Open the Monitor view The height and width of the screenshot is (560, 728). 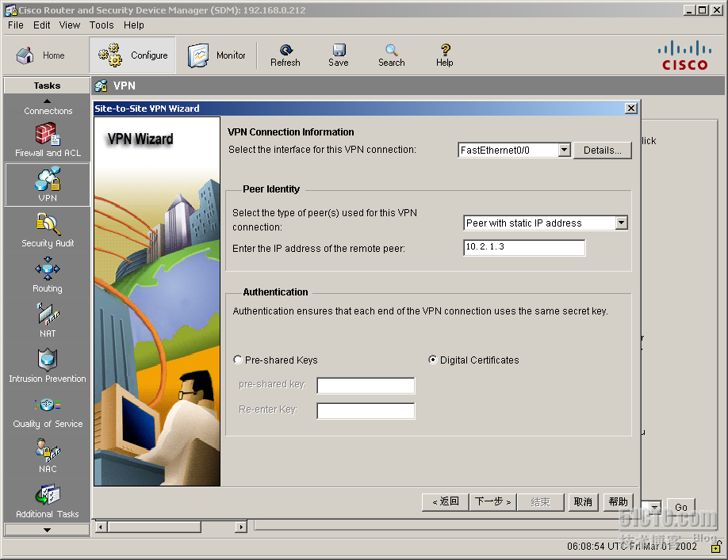(216, 55)
